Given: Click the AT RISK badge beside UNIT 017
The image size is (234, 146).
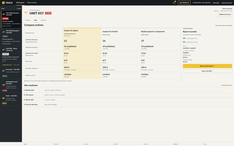Looking at the screenshot, I should tap(48, 13).
